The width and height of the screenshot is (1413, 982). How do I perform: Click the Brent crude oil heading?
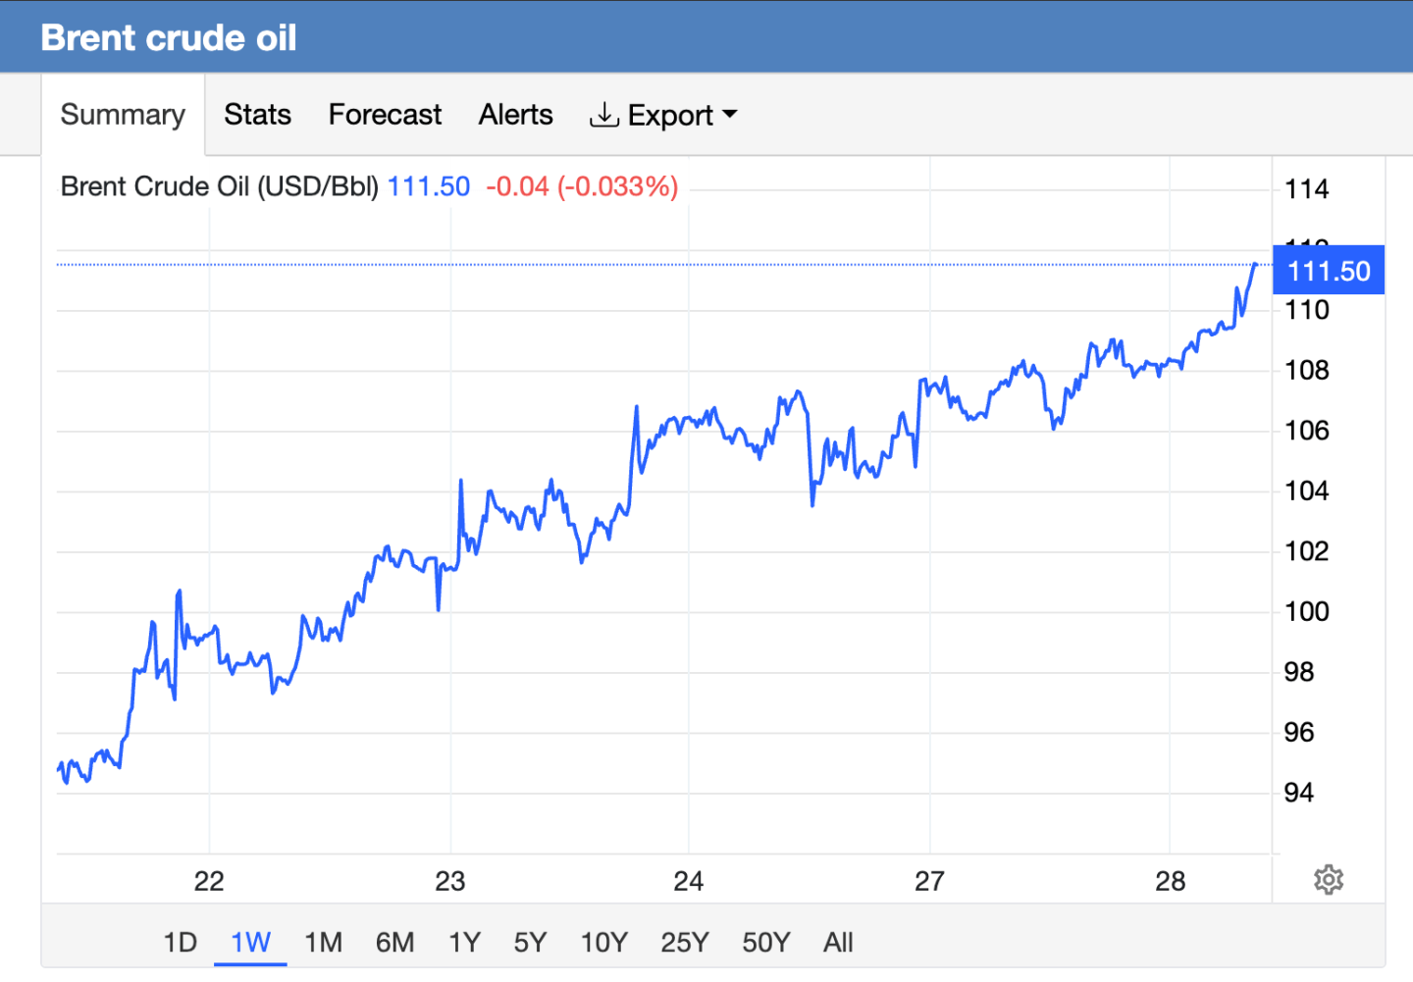pyautogui.click(x=169, y=37)
